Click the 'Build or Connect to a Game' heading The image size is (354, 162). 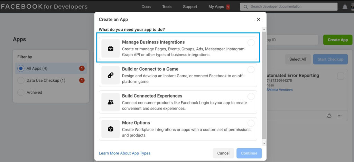click(150, 69)
